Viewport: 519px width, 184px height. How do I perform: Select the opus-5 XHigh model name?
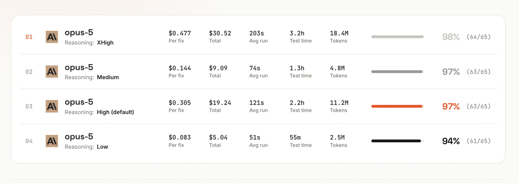pos(79,33)
